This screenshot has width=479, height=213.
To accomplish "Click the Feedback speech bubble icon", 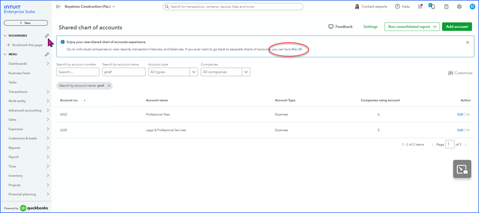I will click(x=331, y=27).
